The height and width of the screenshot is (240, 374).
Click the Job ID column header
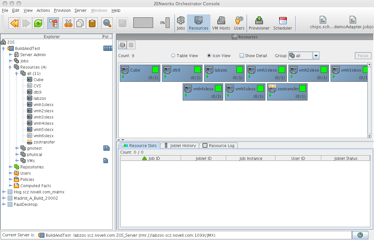[x=151, y=159]
